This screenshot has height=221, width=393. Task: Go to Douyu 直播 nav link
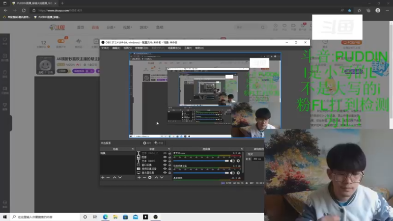point(95,28)
